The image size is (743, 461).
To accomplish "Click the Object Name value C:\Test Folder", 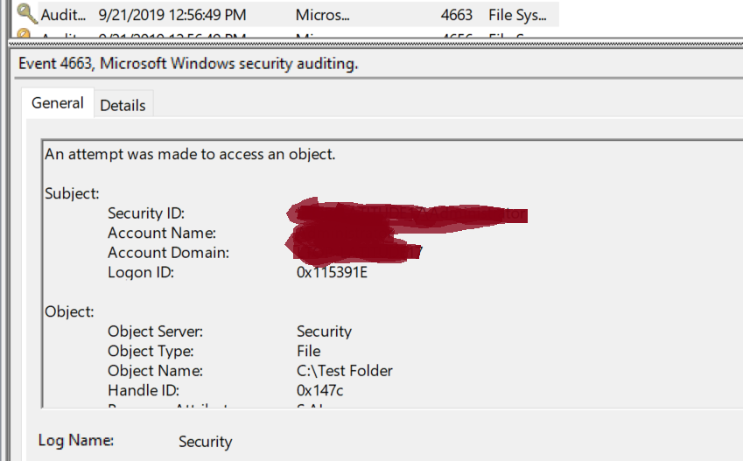I will coord(345,370).
